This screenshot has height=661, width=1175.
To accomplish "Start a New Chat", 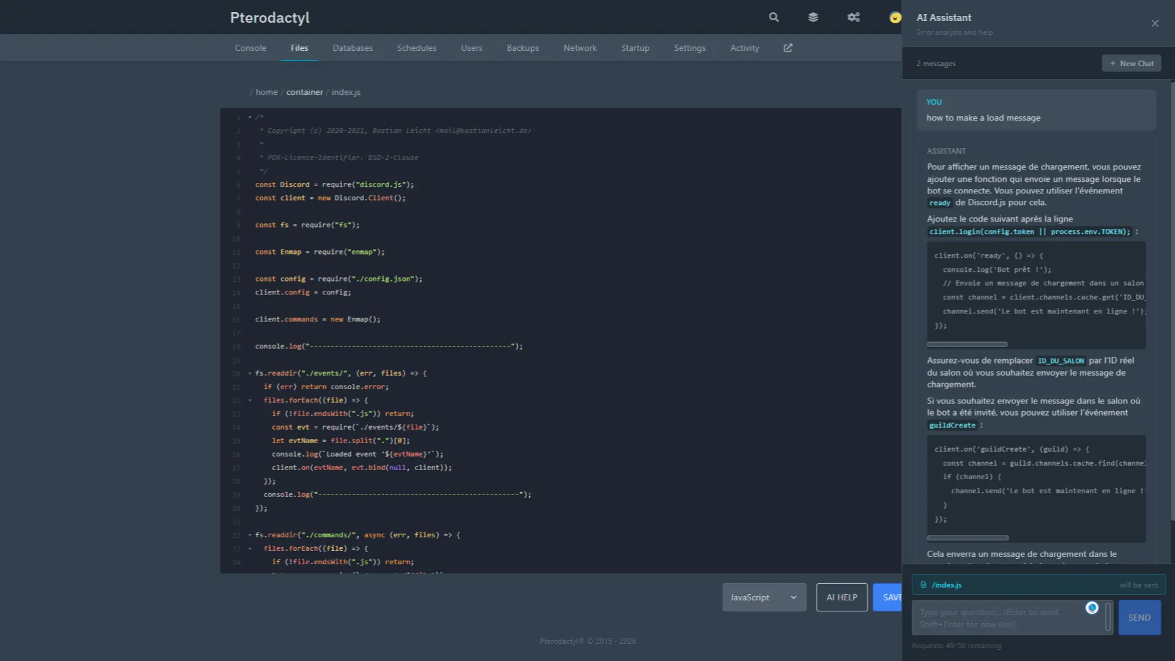I will [1131, 63].
